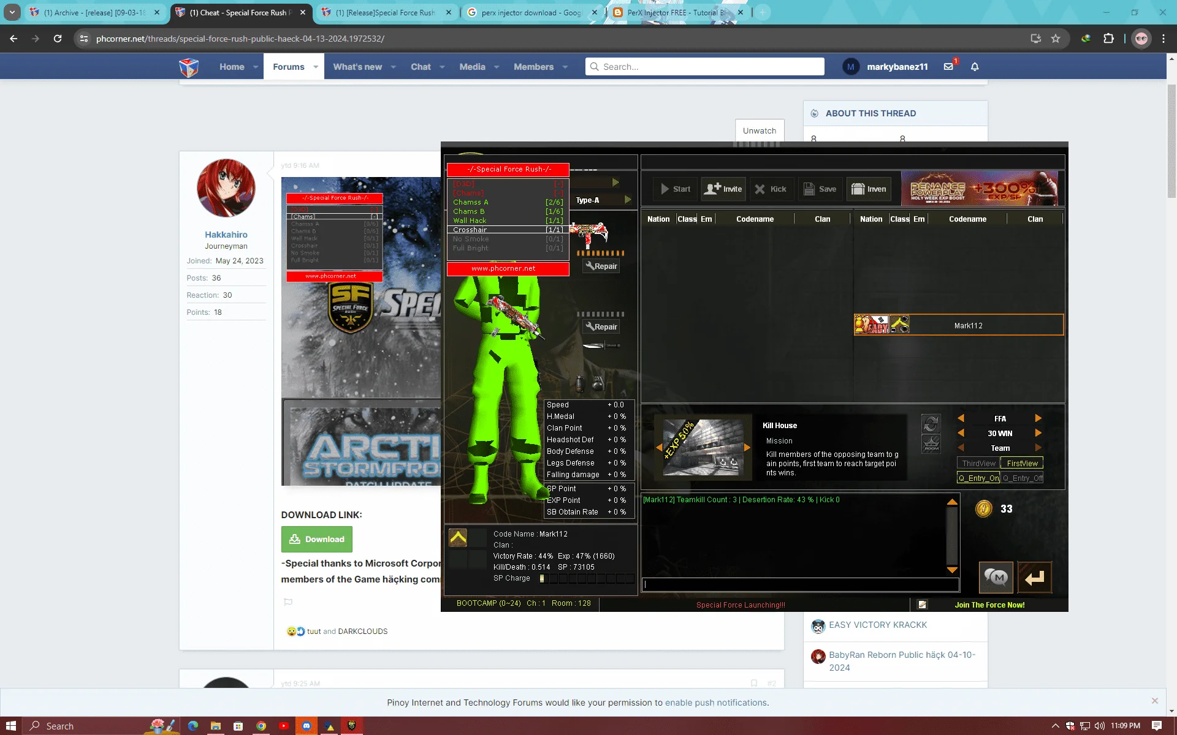Click the Chrome bookmark star icon
The image size is (1177, 735).
tap(1056, 39)
